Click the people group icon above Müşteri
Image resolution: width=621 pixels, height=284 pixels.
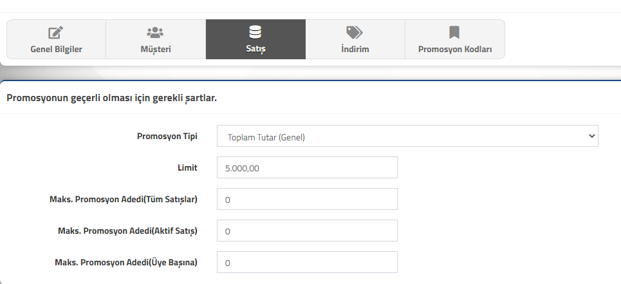point(155,32)
